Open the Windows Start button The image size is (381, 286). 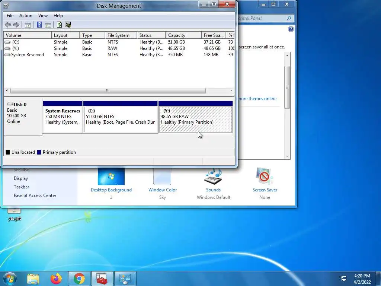point(10,279)
